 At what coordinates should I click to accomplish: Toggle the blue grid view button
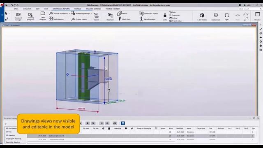123,123
